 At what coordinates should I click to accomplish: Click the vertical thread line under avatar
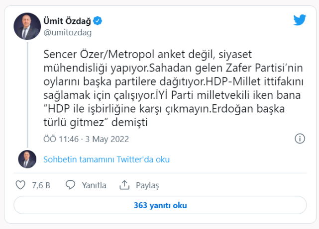click(27, 95)
